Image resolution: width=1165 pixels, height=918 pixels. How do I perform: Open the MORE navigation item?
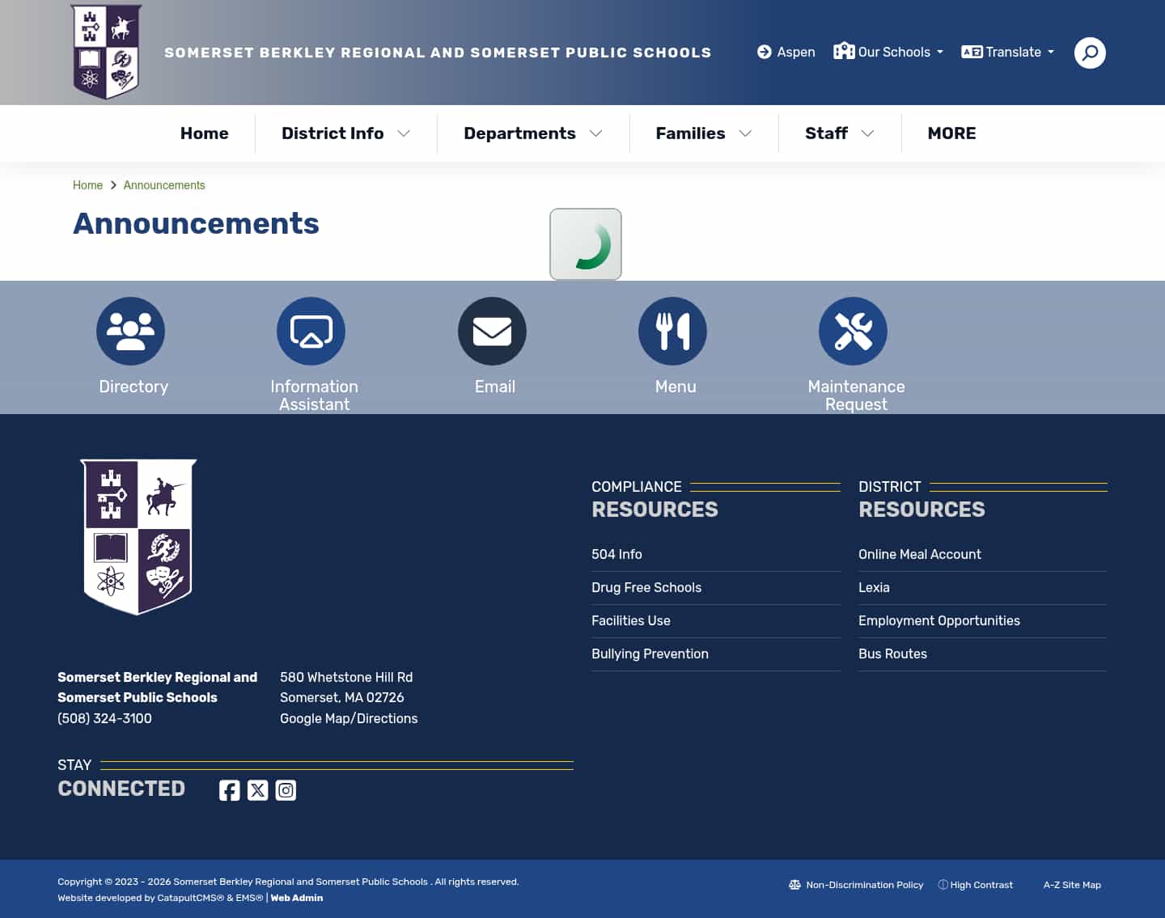click(x=951, y=133)
